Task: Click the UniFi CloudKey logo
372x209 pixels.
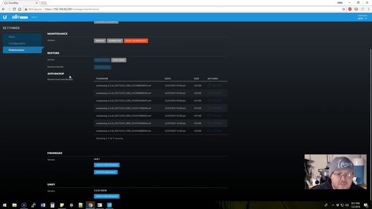Action: click(20, 17)
